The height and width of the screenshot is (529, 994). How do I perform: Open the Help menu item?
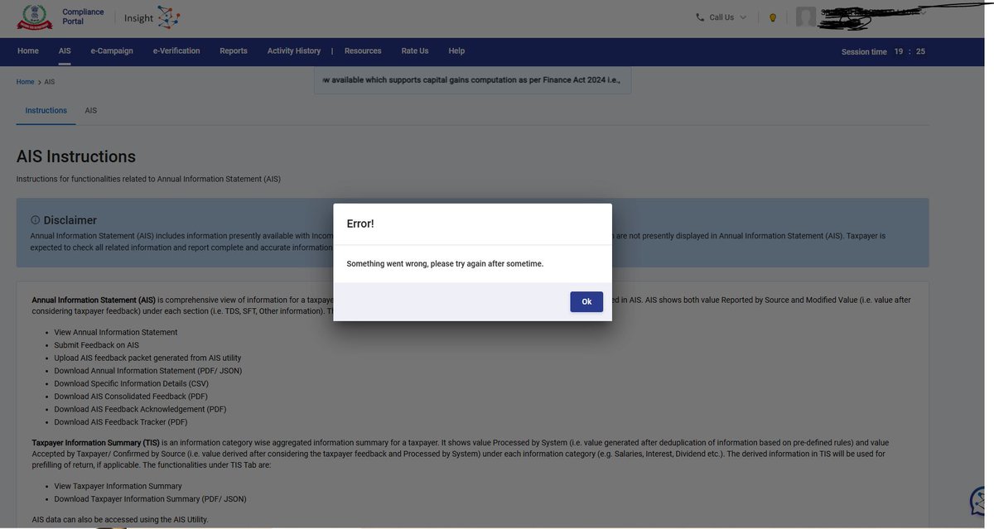pos(456,51)
